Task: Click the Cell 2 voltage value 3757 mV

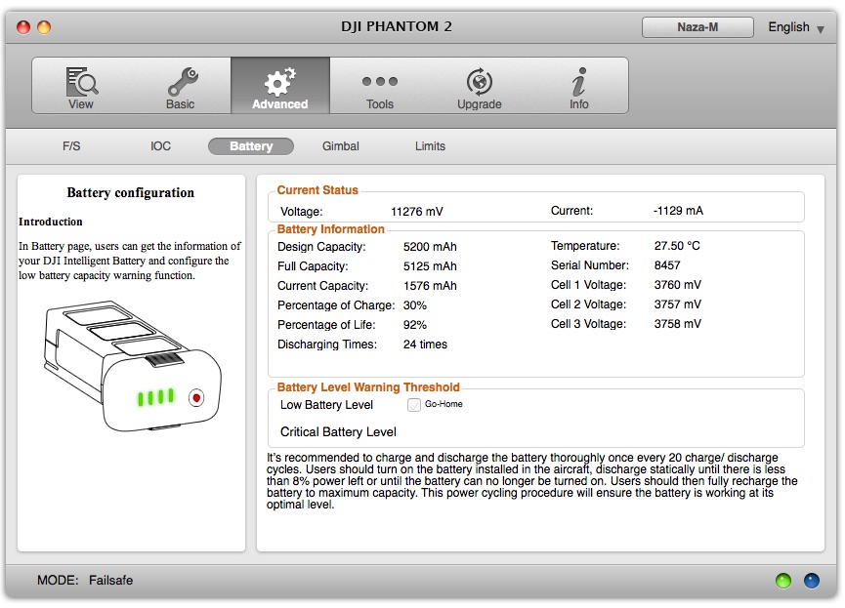Action: point(677,304)
